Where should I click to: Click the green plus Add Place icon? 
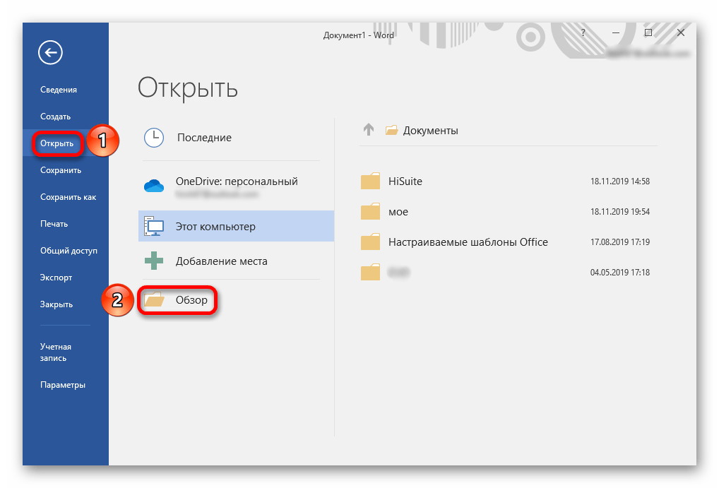(154, 261)
